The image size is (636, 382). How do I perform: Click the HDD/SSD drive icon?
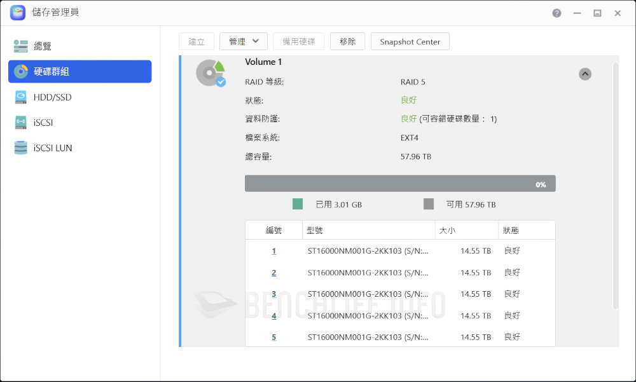click(x=21, y=97)
